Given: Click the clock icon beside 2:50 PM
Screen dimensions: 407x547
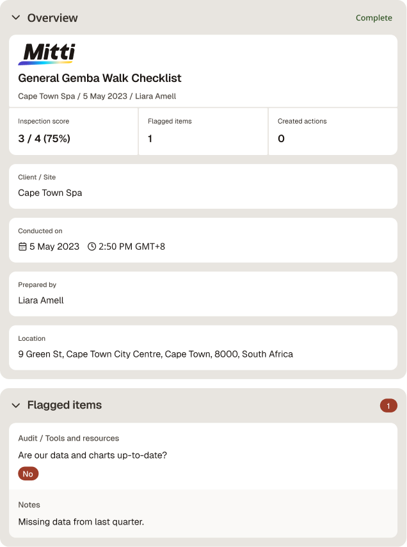Looking at the screenshot, I should point(92,247).
